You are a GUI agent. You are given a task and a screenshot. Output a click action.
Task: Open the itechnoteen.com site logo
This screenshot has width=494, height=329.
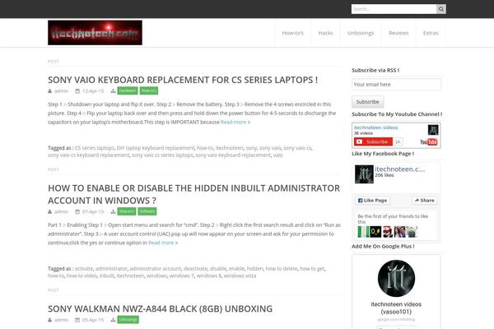[x=95, y=33]
